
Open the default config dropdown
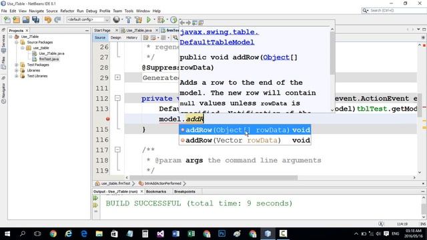point(88,19)
